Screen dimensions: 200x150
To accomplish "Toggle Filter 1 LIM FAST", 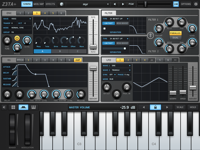I will click(109, 23).
